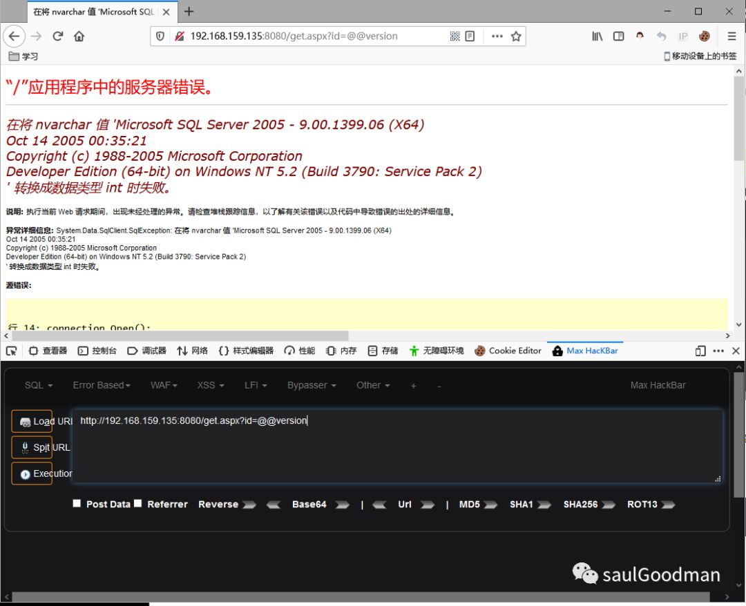Click the Load URL button
The height and width of the screenshot is (606, 746).
tap(32, 421)
